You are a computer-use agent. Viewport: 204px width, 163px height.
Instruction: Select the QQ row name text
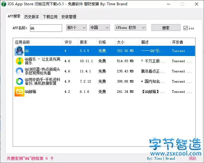point(27,51)
